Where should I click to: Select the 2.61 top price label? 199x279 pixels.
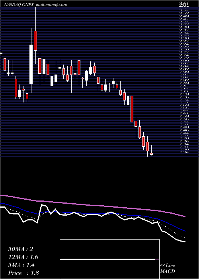pyautogui.click(x=184, y=3)
